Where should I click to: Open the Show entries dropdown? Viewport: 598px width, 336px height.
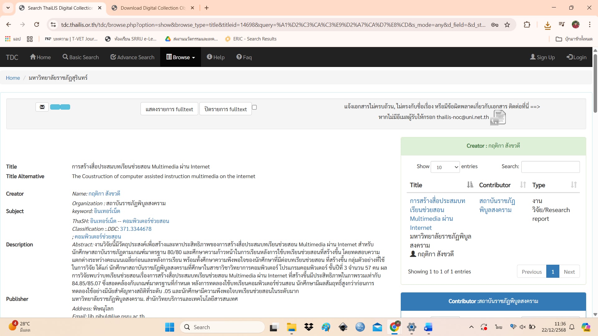[445, 167]
